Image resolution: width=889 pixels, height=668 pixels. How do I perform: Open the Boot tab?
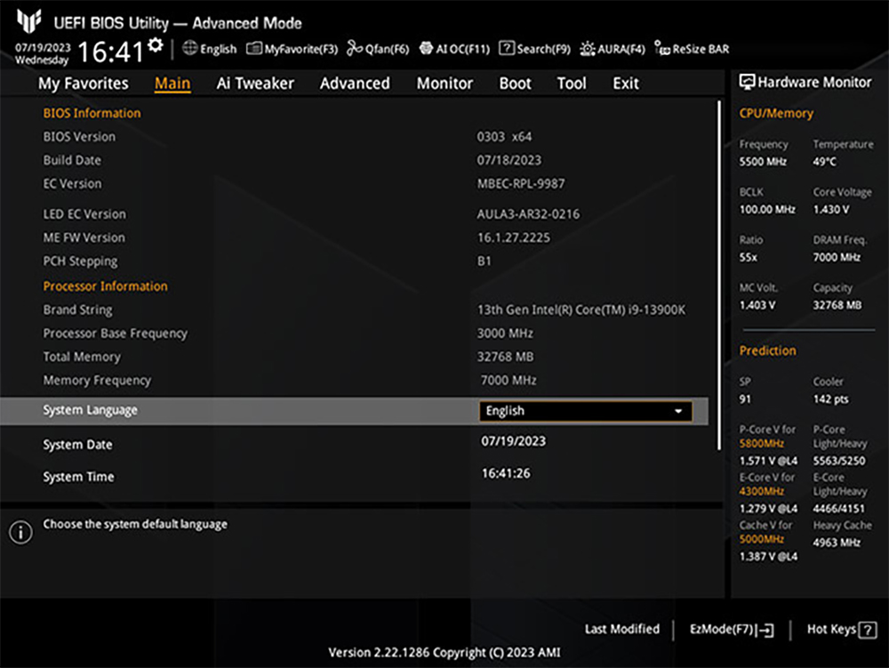click(x=515, y=84)
